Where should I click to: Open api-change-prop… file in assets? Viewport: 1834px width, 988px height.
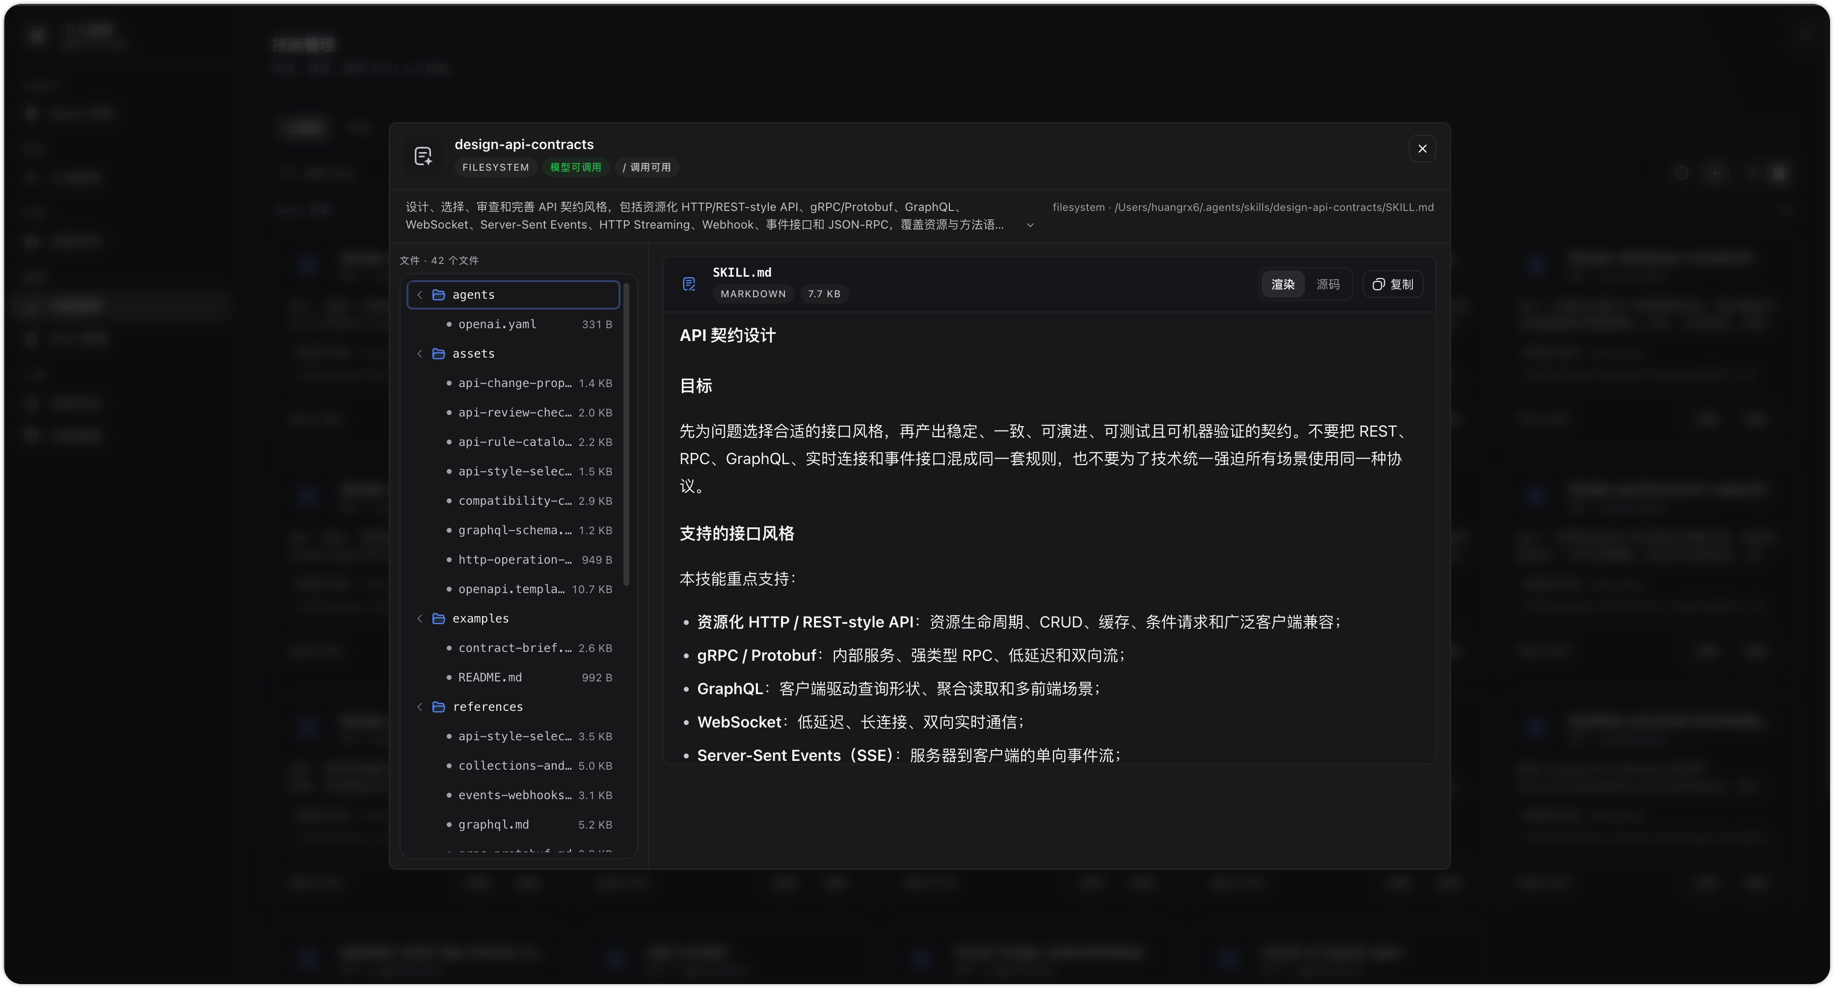514,383
